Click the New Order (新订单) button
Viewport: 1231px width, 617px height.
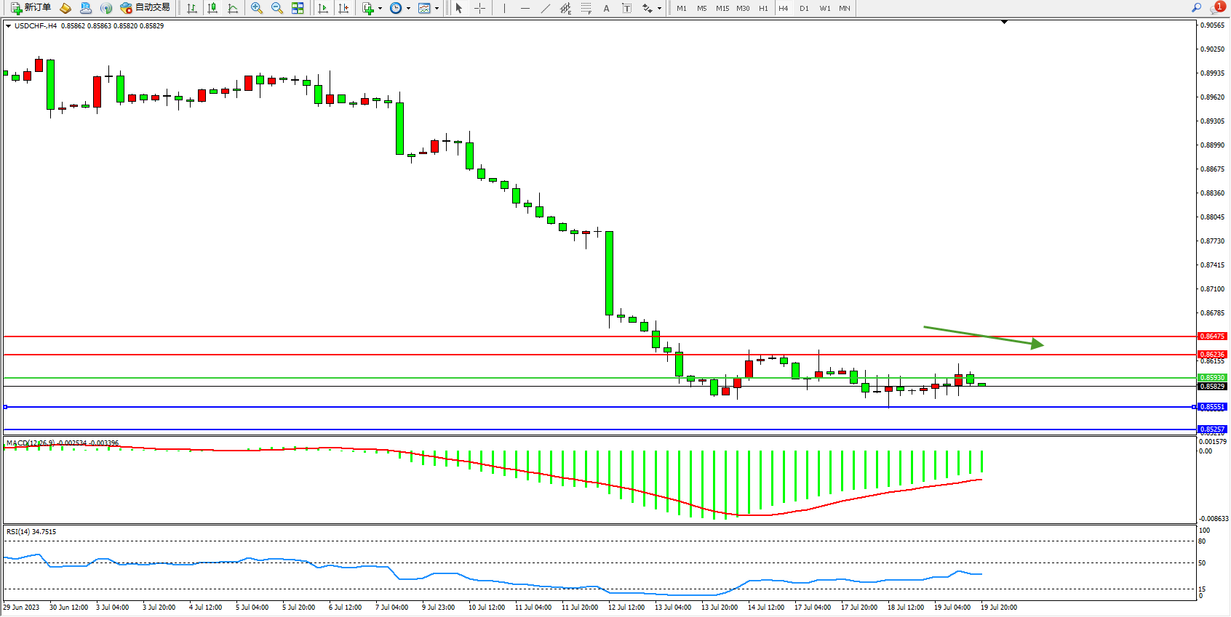pos(31,8)
